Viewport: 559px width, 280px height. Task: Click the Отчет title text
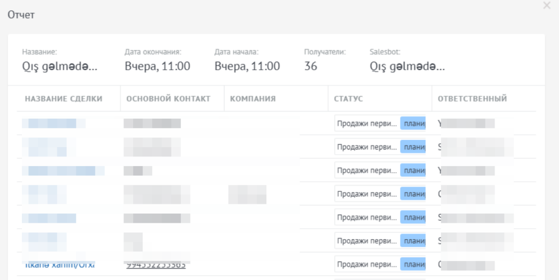tap(21, 15)
